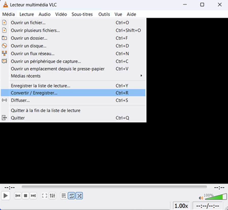Click the remaining time label on the right

coord(219,188)
